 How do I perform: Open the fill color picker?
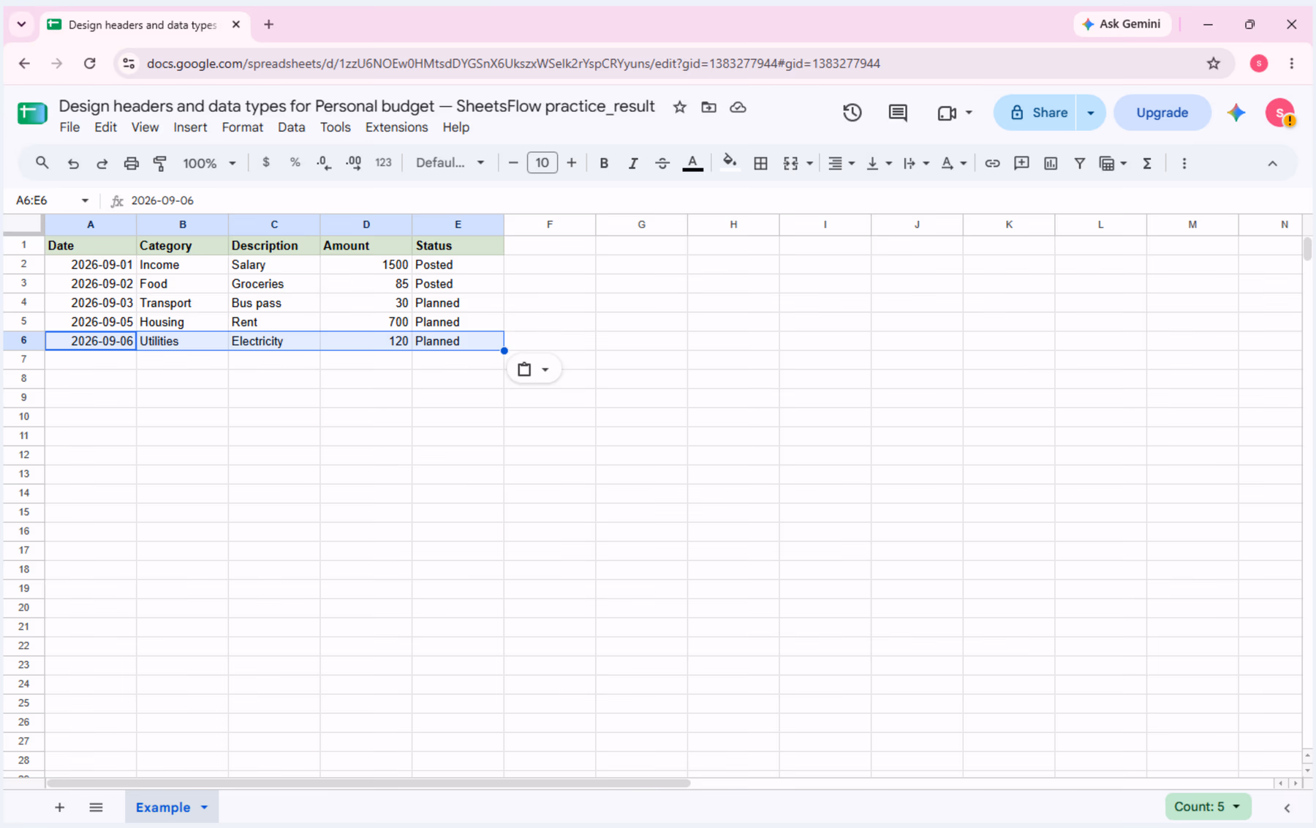[729, 163]
